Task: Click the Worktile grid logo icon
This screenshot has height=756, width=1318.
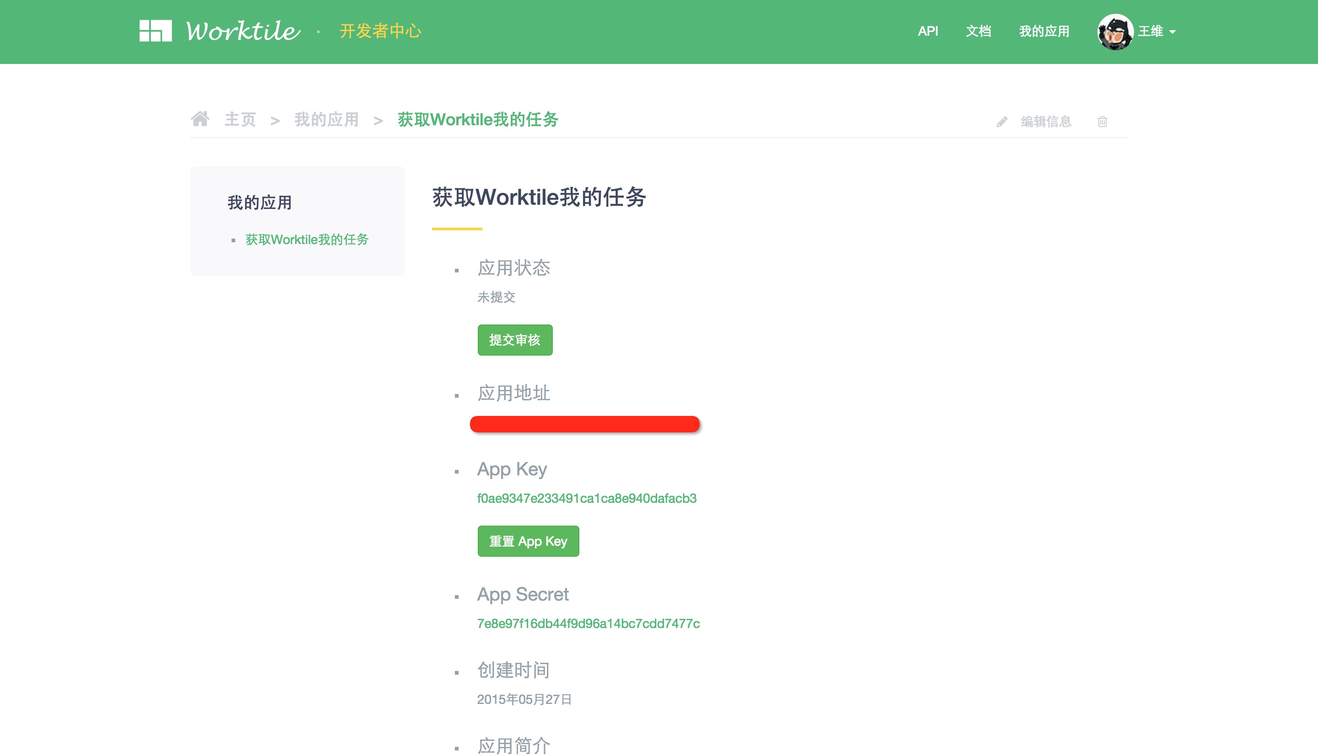Action: (x=156, y=31)
